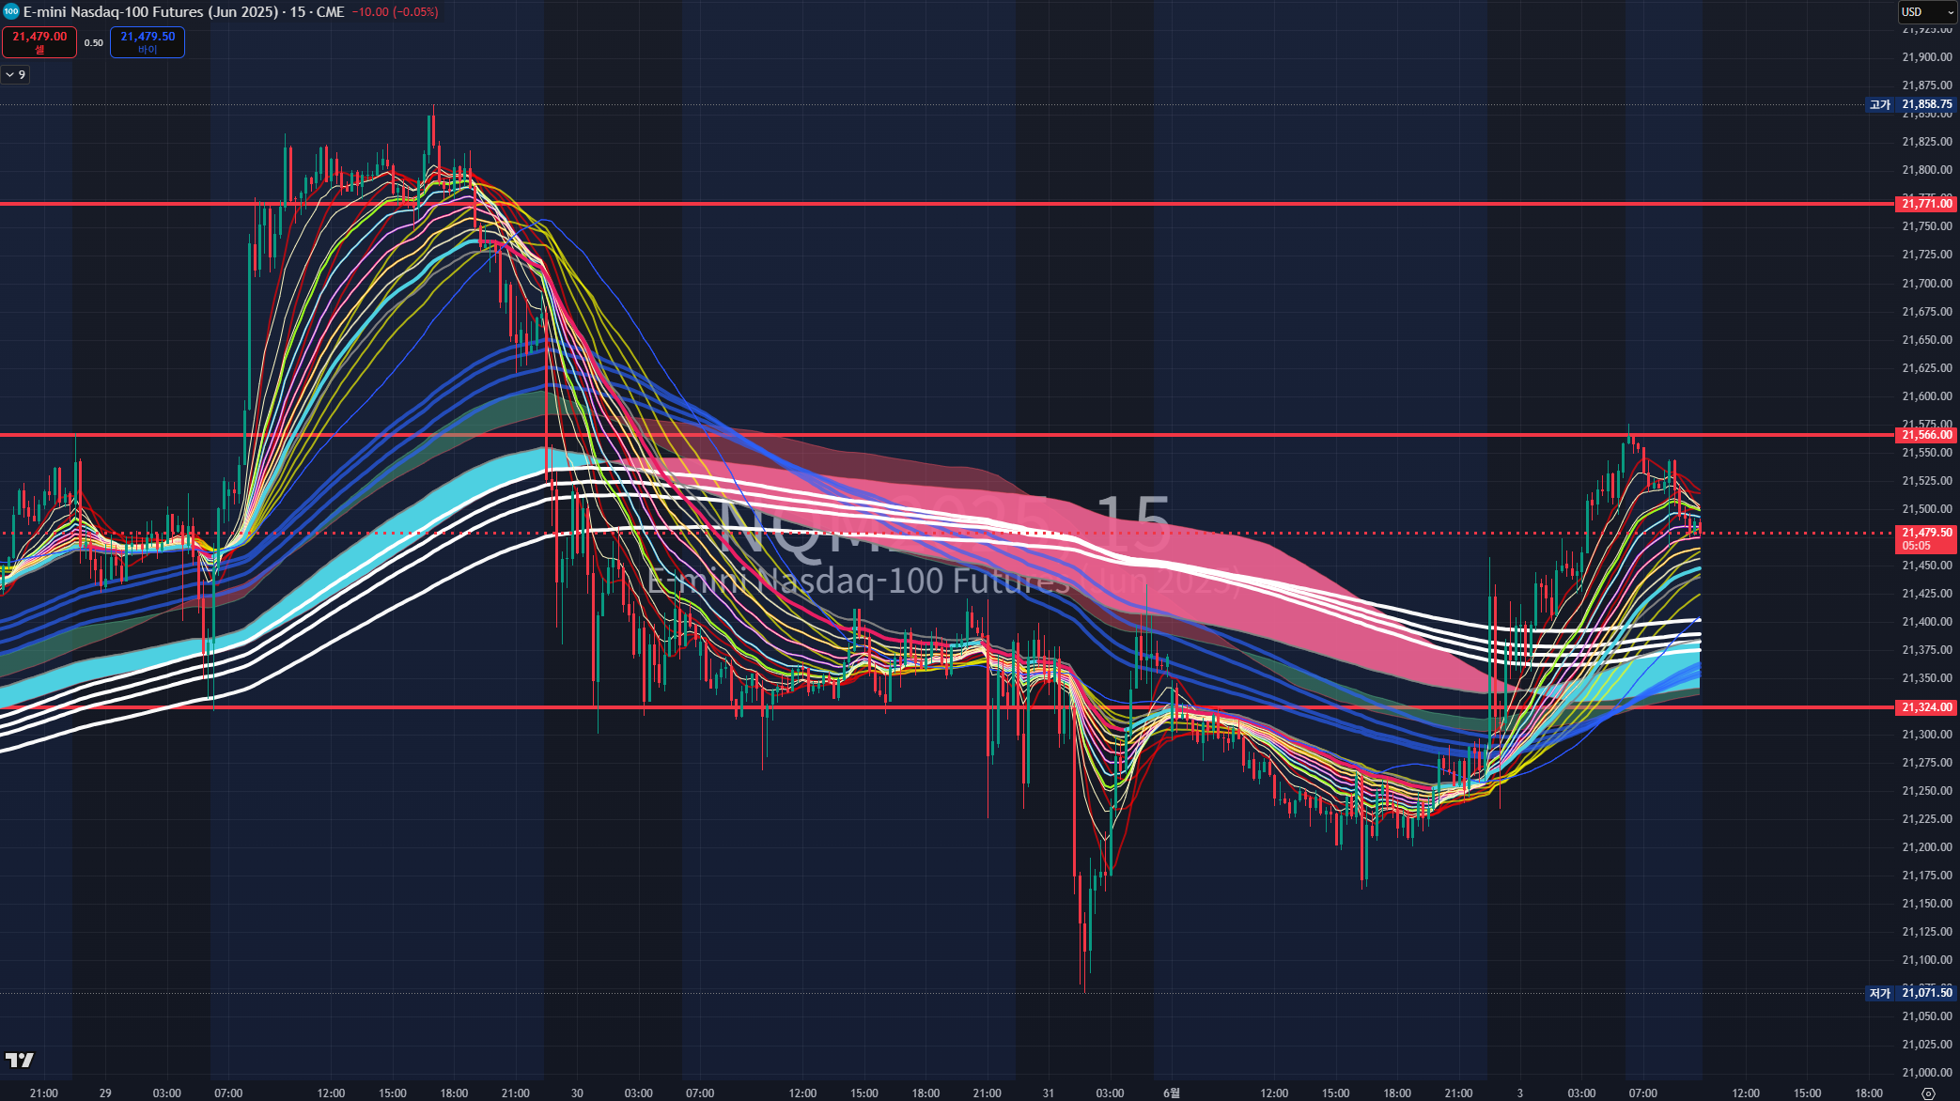Click the -10.00 (-0.05%) price change text
This screenshot has width=1960, height=1101.
click(x=395, y=12)
